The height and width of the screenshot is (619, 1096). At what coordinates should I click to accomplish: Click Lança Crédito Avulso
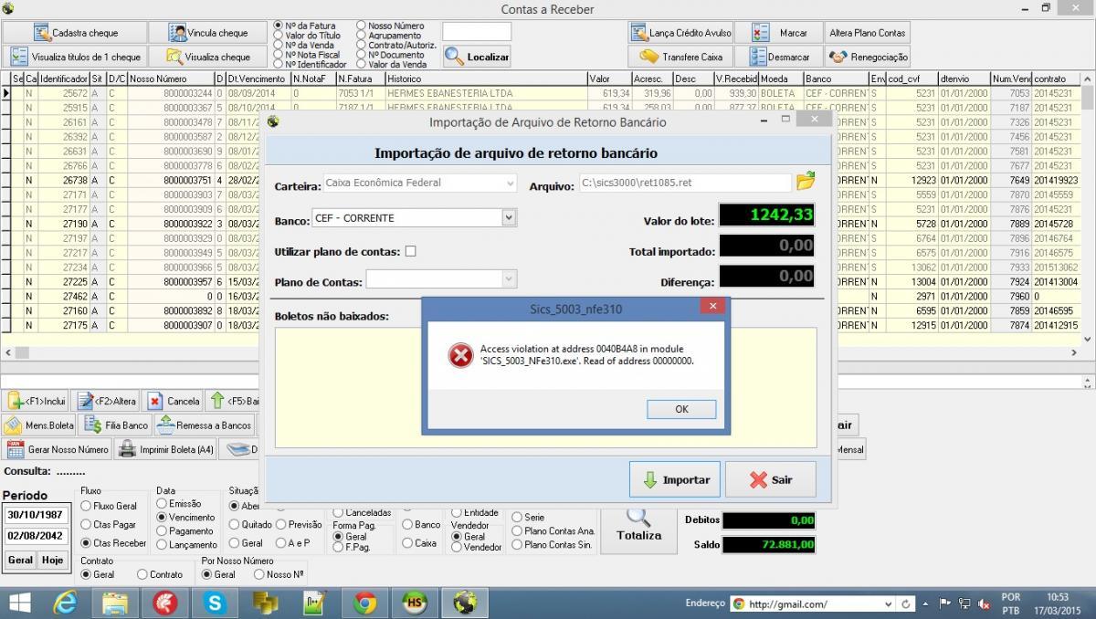pos(682,33)
